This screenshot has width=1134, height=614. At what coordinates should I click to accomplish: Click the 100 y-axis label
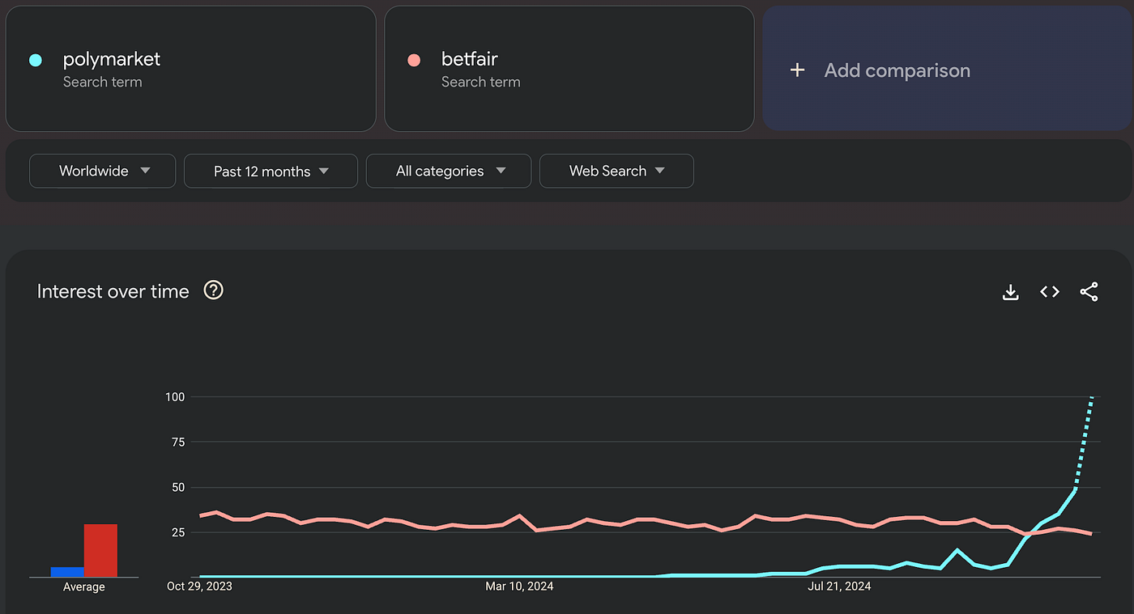point(176,396)
